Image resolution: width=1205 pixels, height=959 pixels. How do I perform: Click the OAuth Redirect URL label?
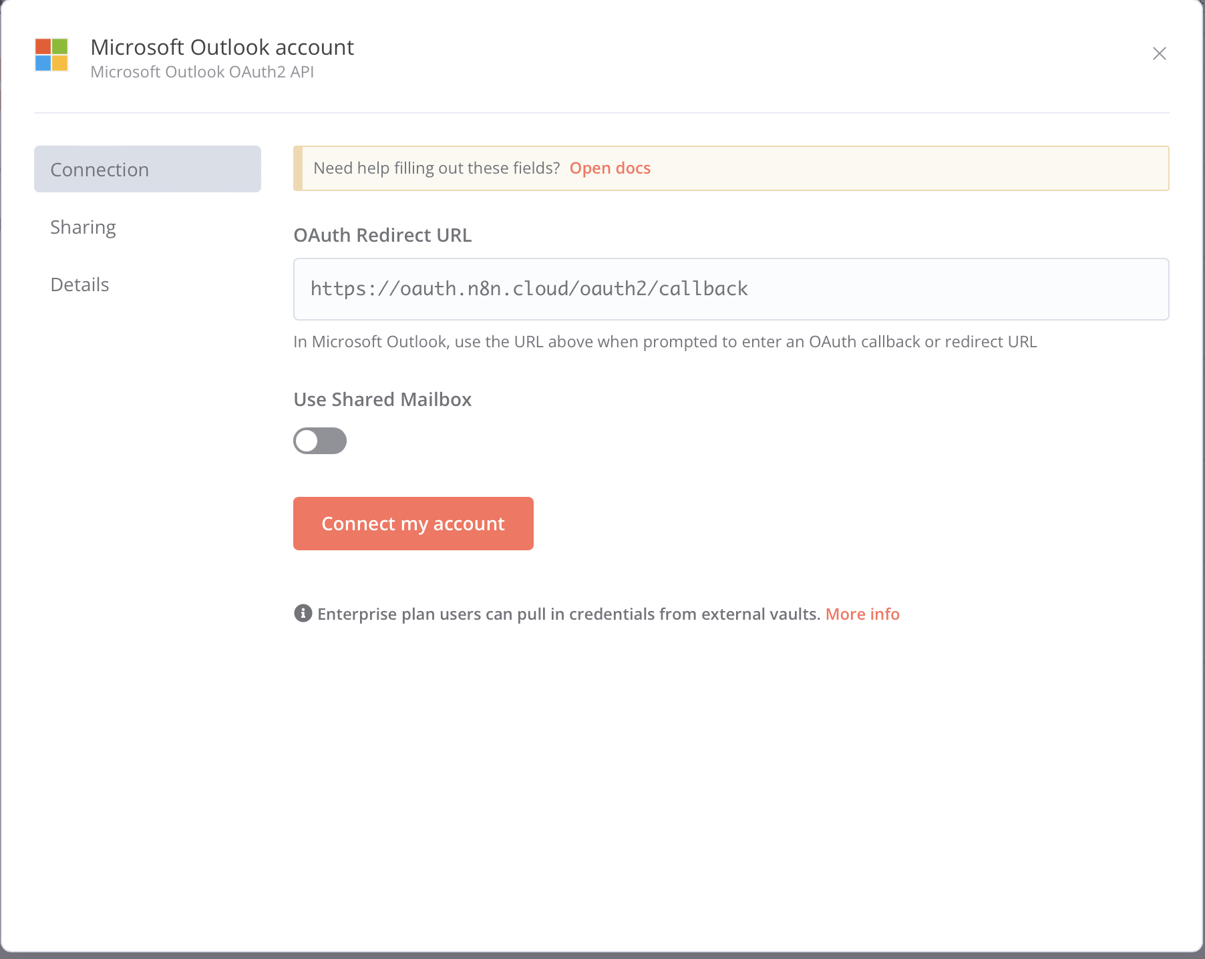(382, 235)
